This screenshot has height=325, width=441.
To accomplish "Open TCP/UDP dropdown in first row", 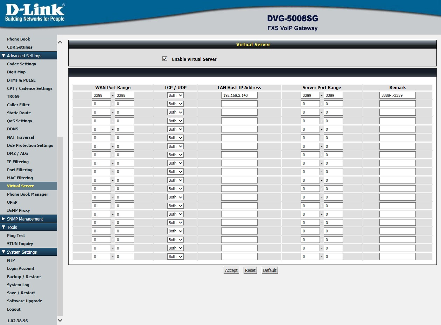I will (x=175, y=95).
